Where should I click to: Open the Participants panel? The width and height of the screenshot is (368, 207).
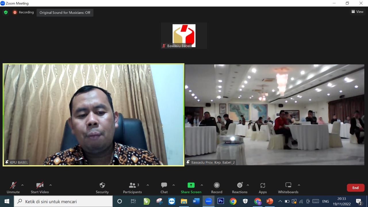pyautogui.click(x=133, y=185)
